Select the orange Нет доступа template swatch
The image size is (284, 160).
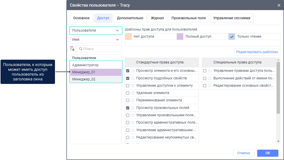tap(128, 37)
